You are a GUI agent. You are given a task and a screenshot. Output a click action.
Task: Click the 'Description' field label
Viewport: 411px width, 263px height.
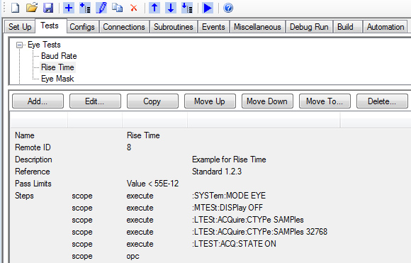pos(33,160)
